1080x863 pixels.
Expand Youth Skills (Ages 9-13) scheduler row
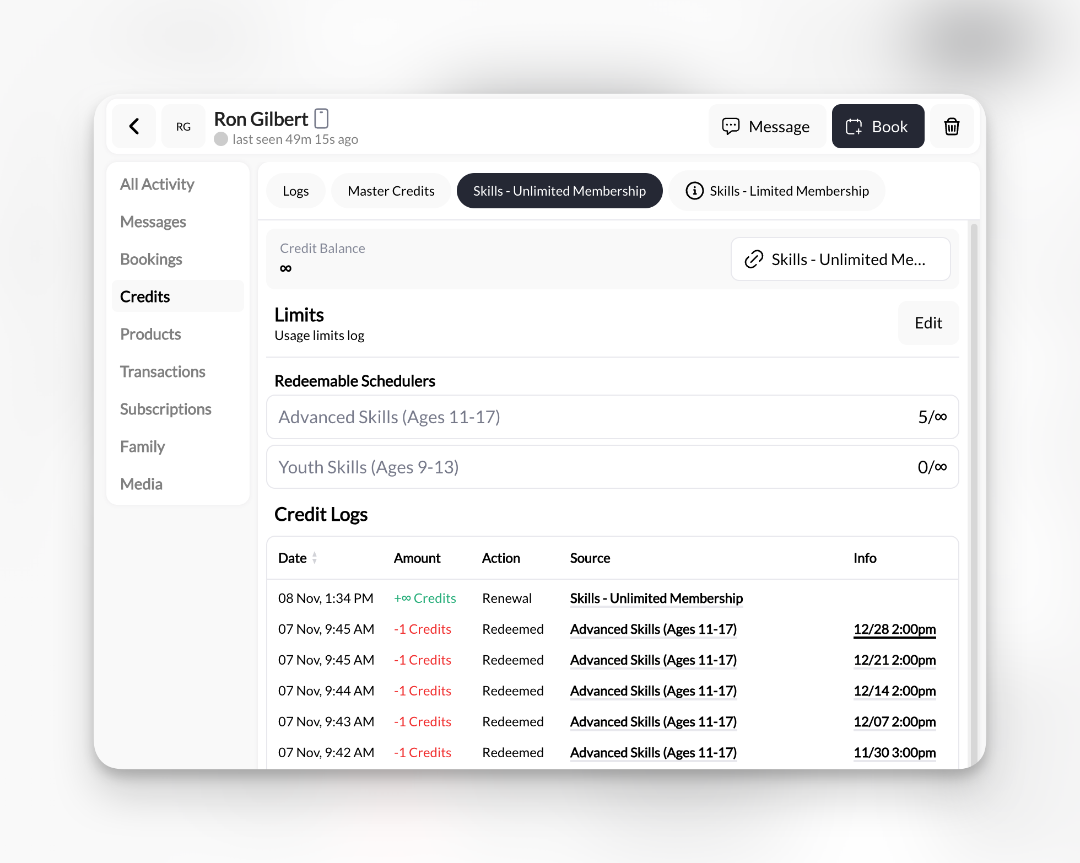pos(612,467)
